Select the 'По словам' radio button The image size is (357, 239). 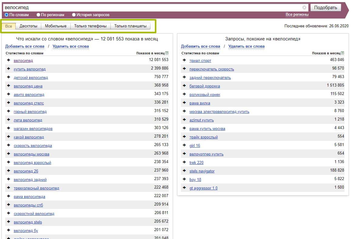coord(7,15)
